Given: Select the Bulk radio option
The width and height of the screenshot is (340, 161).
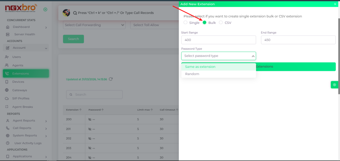Looking at the screenshot, I should click(205, 23).
